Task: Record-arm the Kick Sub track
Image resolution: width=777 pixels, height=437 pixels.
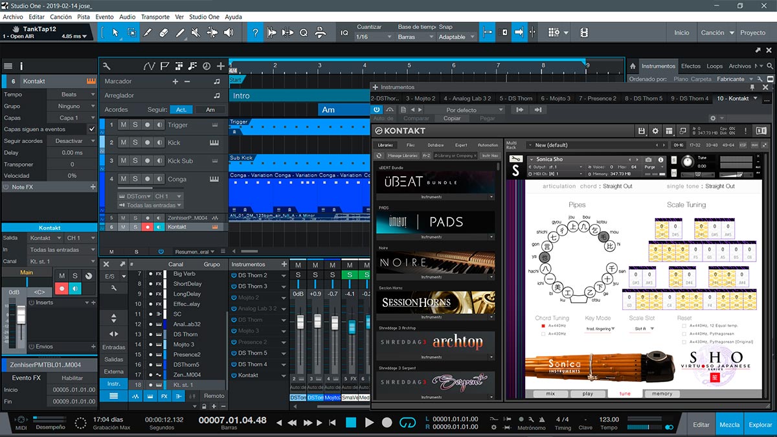Action: click(x=148, y=161)
